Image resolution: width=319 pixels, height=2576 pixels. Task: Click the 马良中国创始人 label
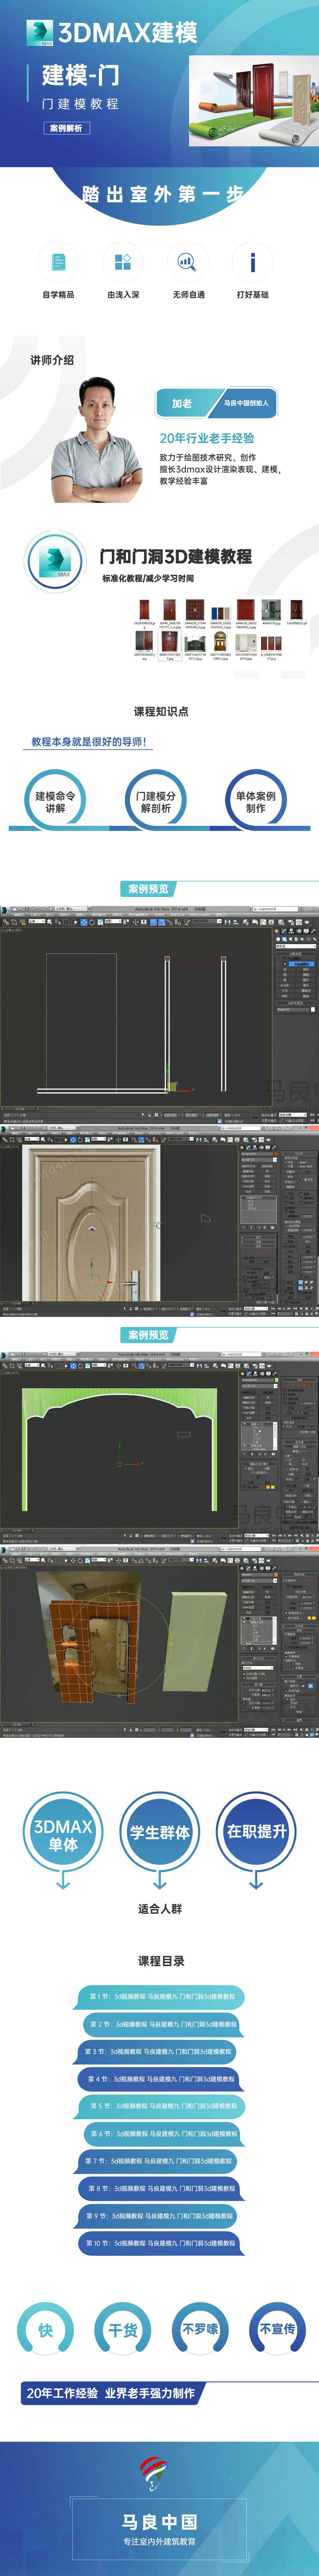[x=246, y=403]
